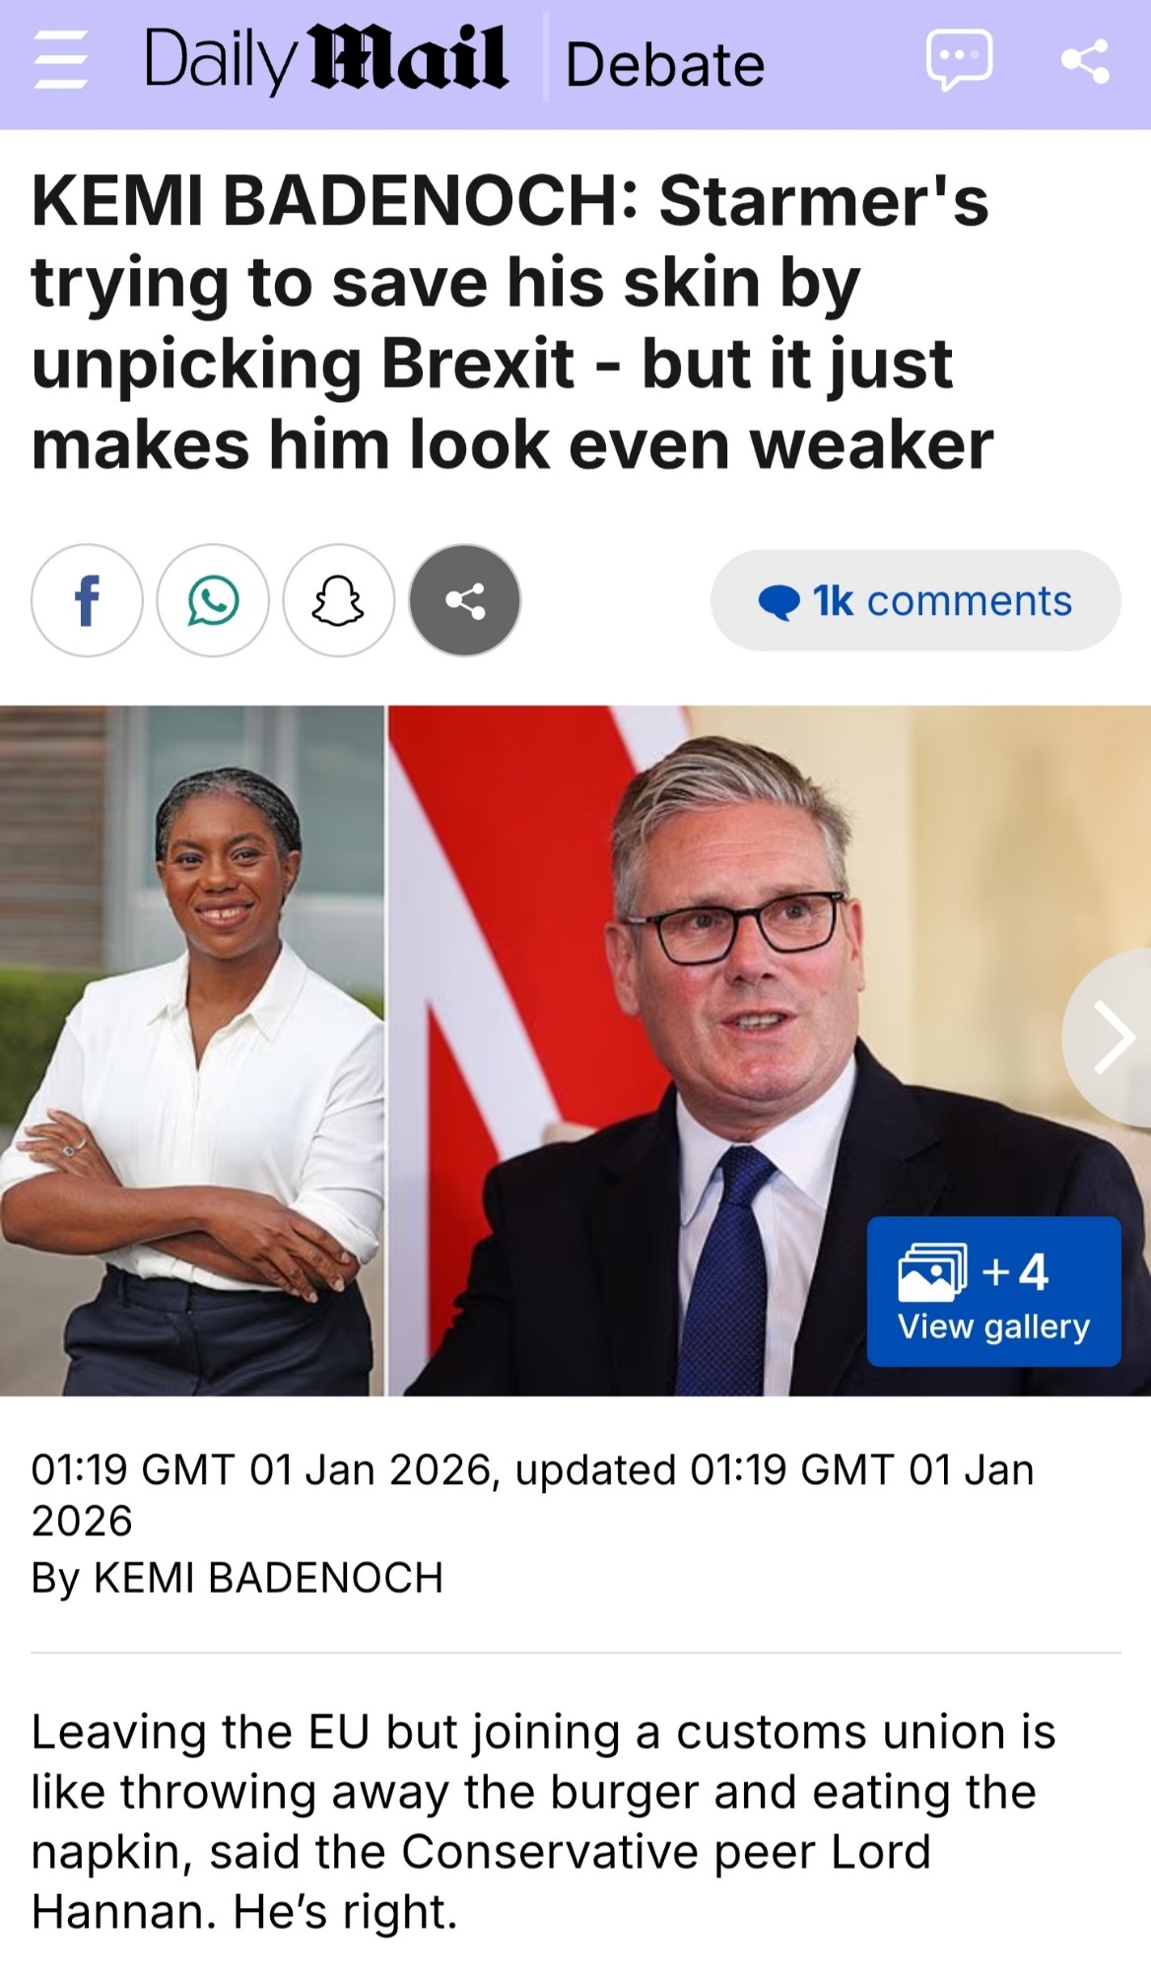The image size is (1151, 1971).
Task: Tap the header speech bubble comments icon
Action: coord(959,60)
